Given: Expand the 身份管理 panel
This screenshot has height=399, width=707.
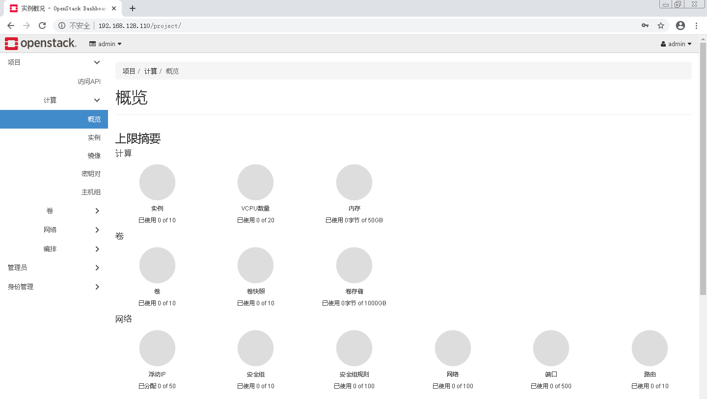Looking at the screenshot, I should click(x=54, y=287).
